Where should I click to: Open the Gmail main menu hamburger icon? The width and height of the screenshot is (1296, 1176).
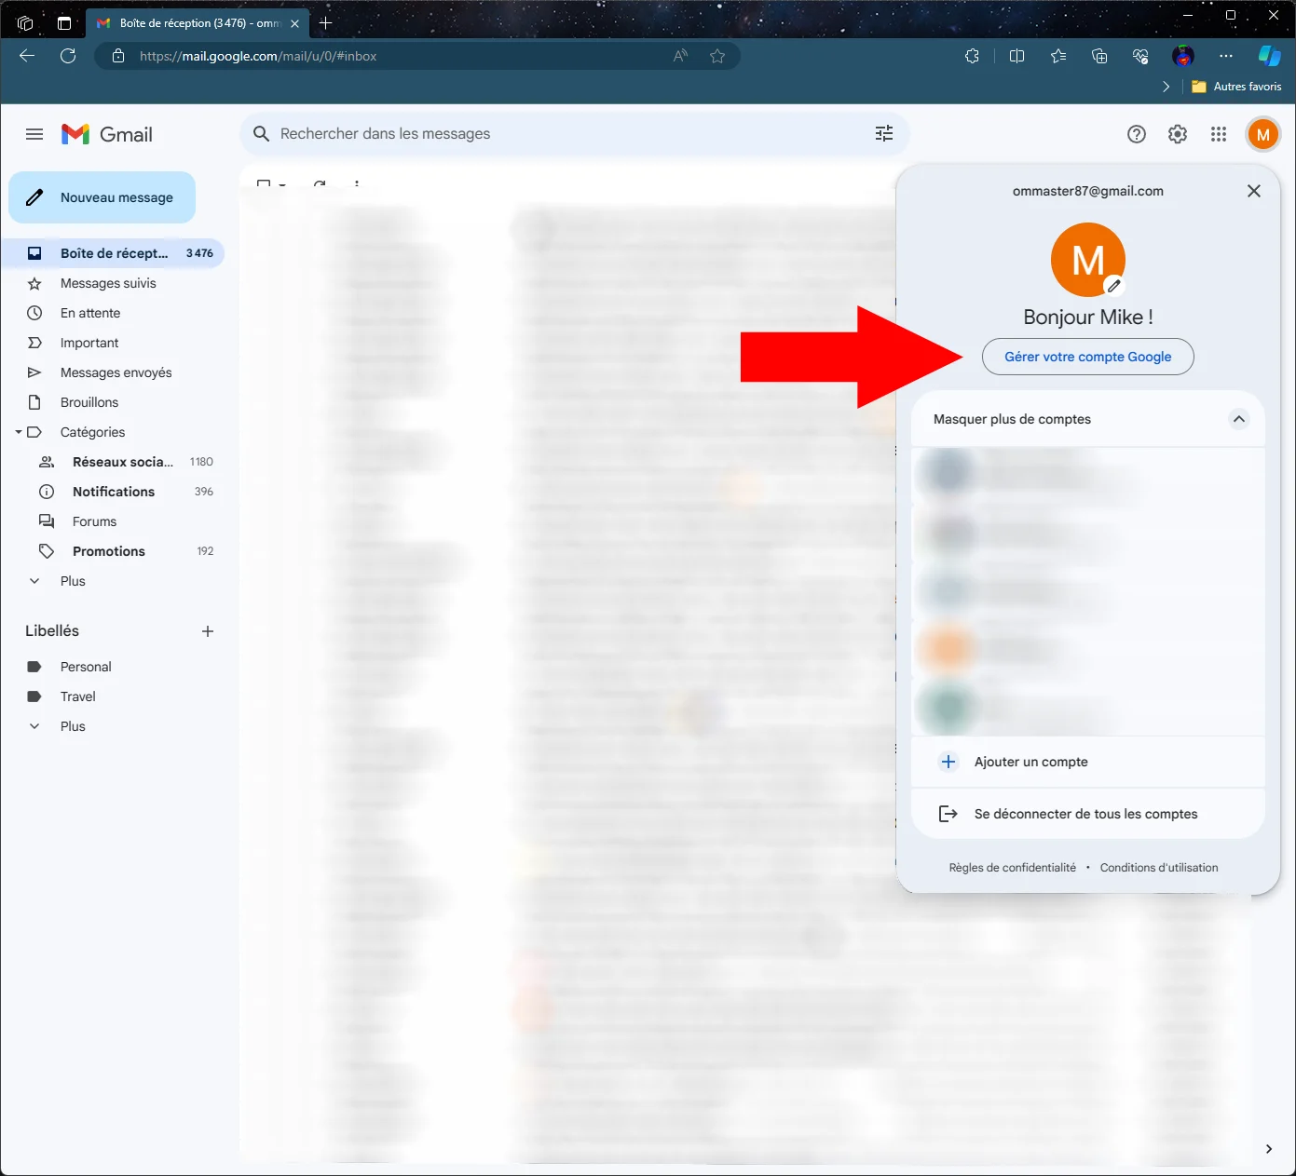(x=34, y=134)
